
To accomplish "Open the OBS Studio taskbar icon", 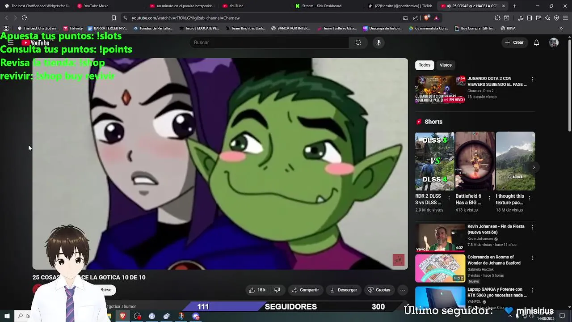I will pyautogui.click(x=137, y=316).
